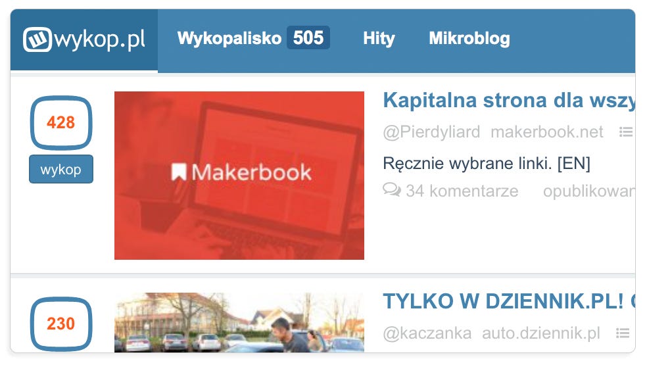
Task: Click the 505 counter badge
Action: pos(308,37)
